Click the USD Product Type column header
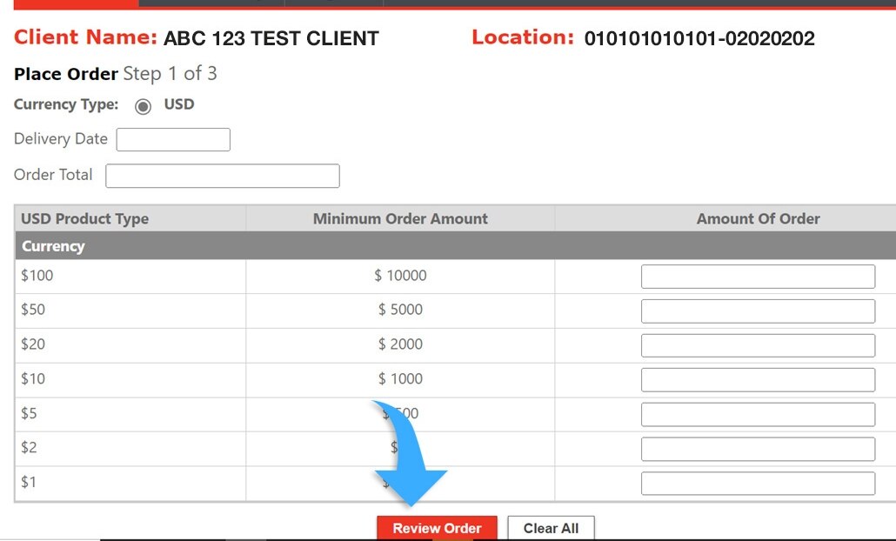 [x=84, y=218]
